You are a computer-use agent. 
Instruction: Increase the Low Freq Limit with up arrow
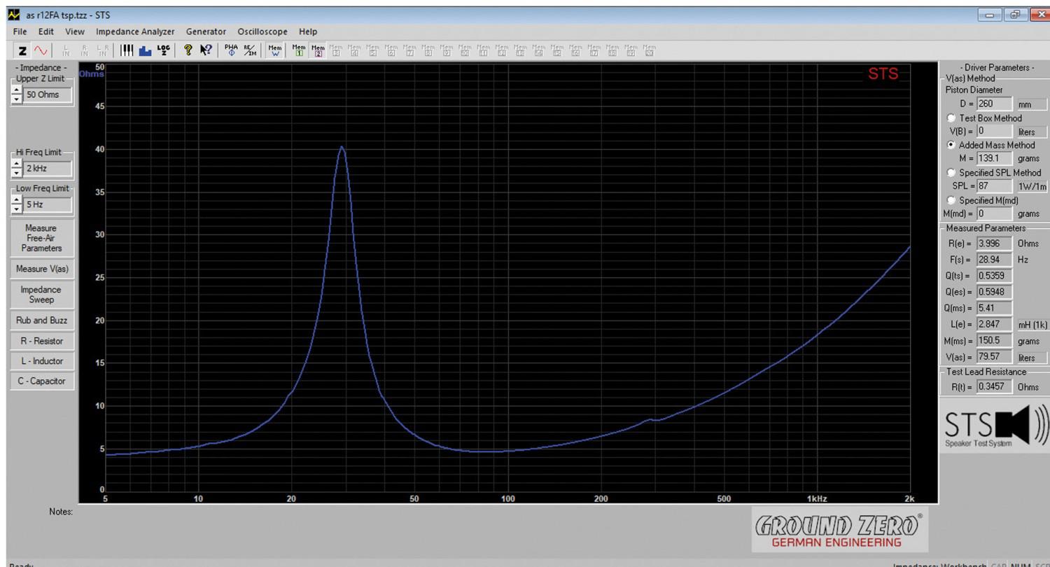coord(17,201)
